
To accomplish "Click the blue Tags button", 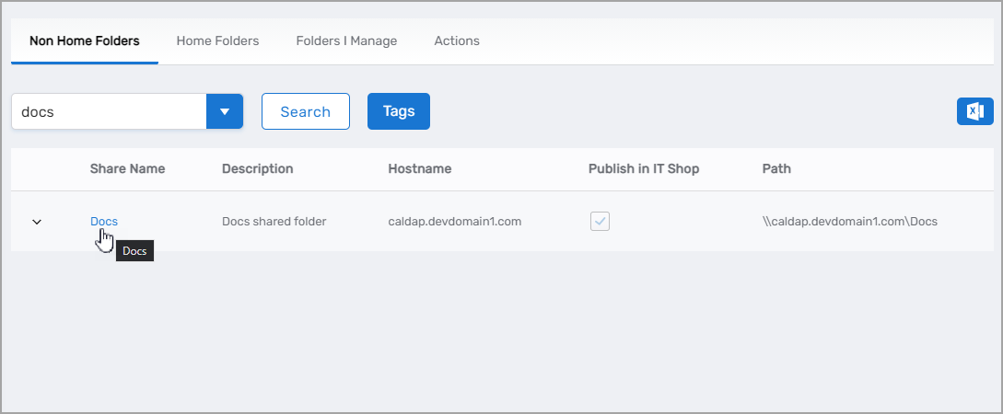I will pos(399,111).
